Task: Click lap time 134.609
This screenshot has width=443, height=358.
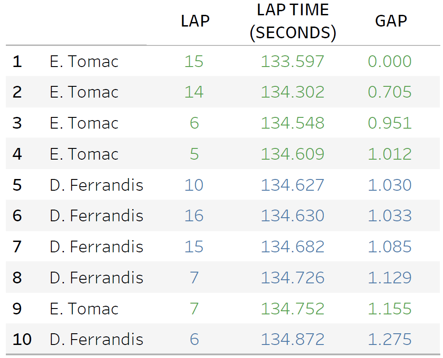Action: coord(292,154)
